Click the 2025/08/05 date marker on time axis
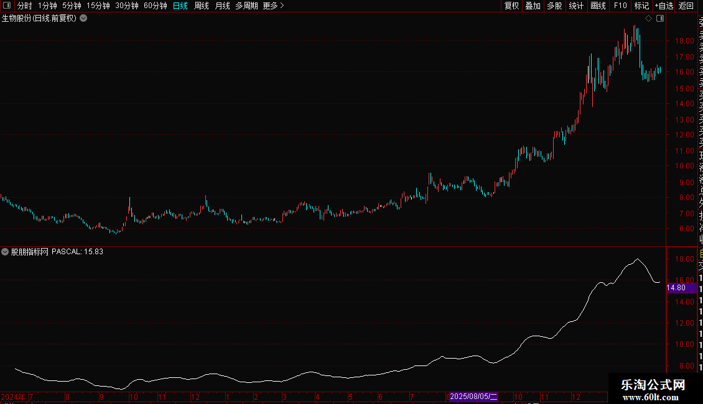This screenshot has height=404, width=703. [x=473, y=397]
